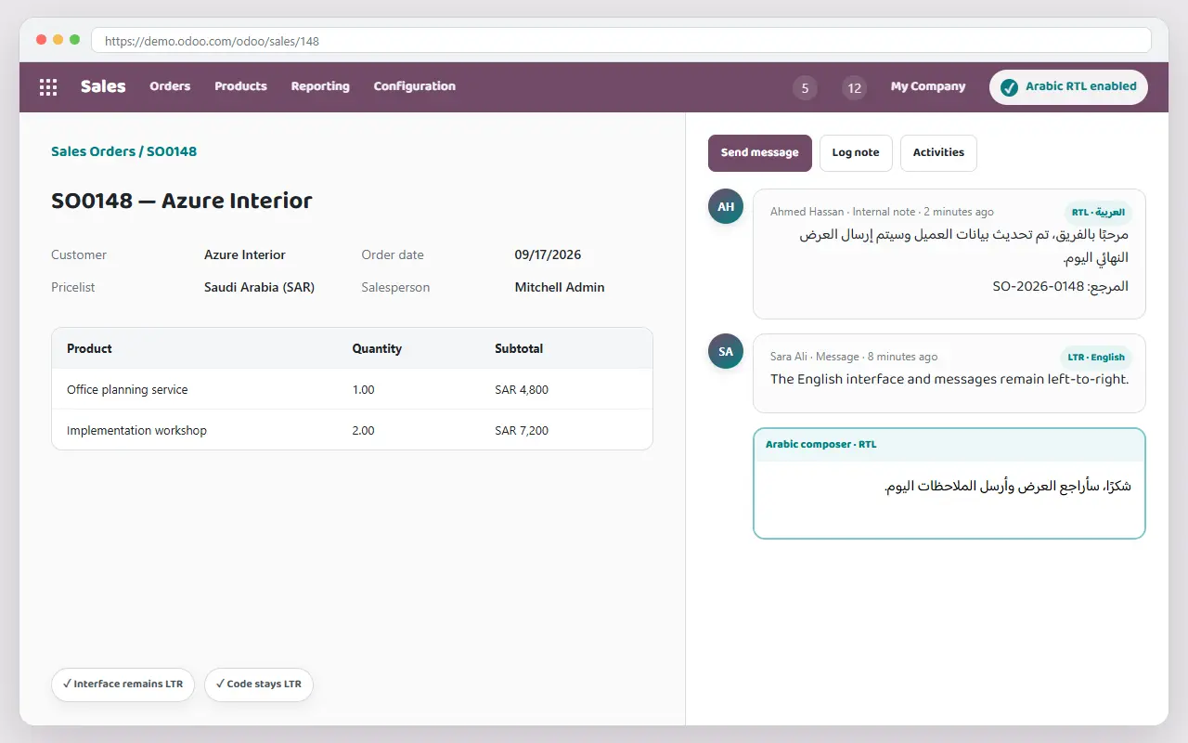Open activities counter badge showing 12
Image resolution: width=1188 pixels, height=743 pixels.
855,88
